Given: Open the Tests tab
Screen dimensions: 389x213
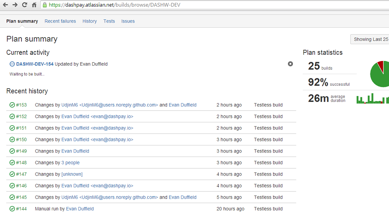Looking at the screenshot, I should (x=109, y=21).
